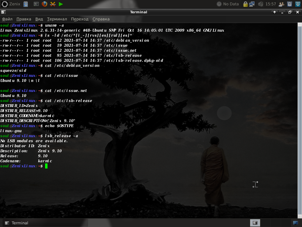Open the network connections tray icon
The height and width of the screenshot is (227, 302).
[x=252, y=4]
